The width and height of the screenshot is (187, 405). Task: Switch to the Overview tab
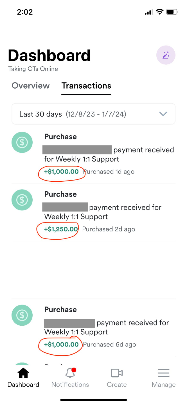tap(31, 86)
